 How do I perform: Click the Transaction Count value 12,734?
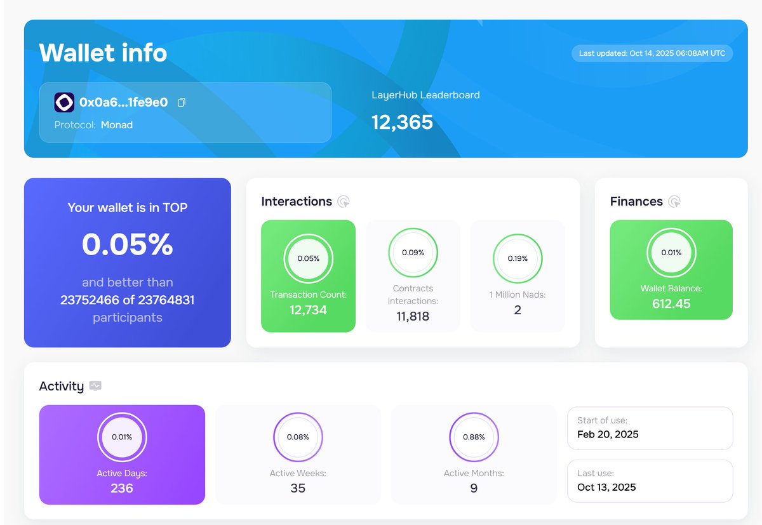coord(308,310)
